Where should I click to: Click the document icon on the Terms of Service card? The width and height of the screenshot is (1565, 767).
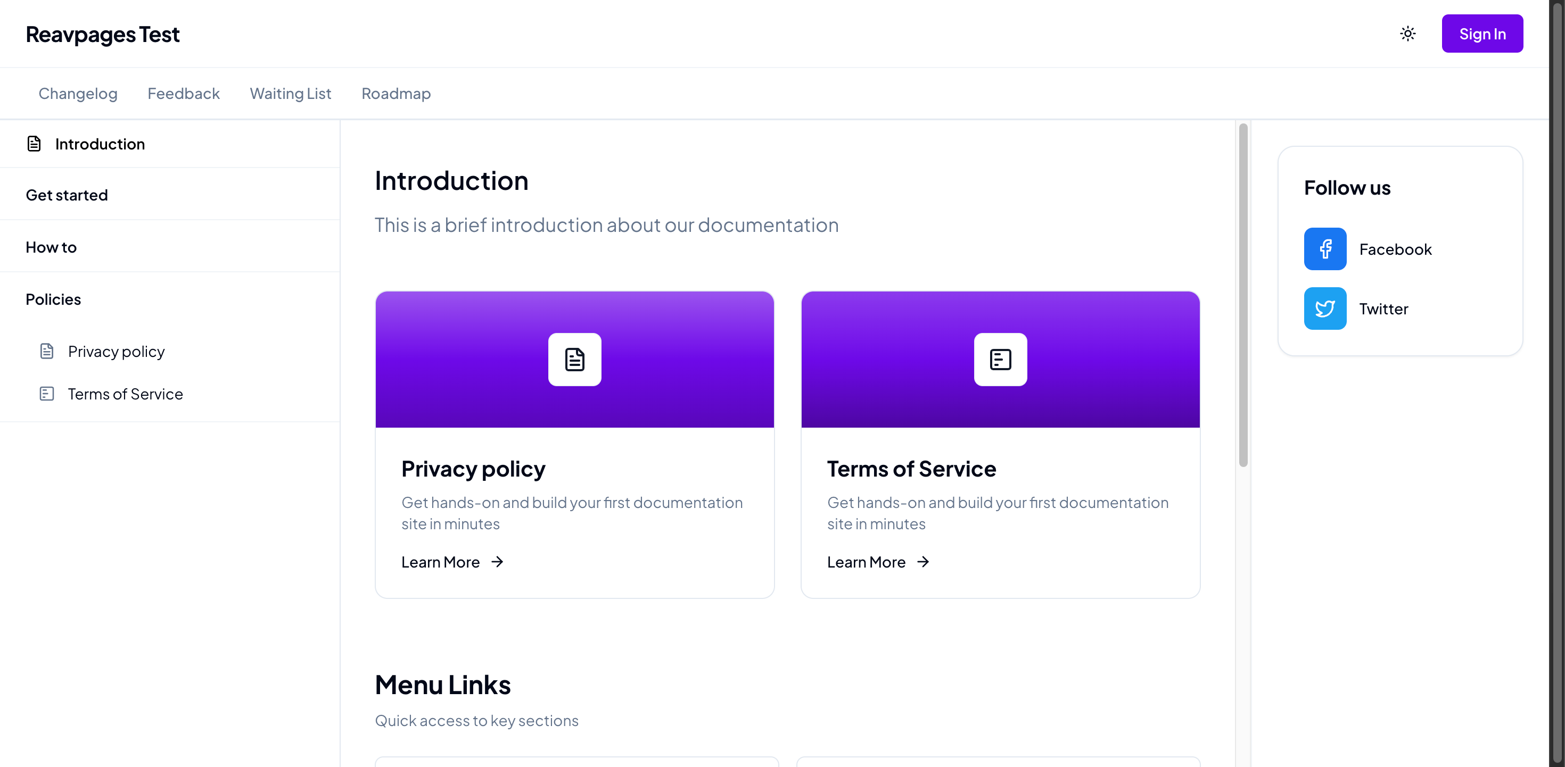pos(1000,359)
